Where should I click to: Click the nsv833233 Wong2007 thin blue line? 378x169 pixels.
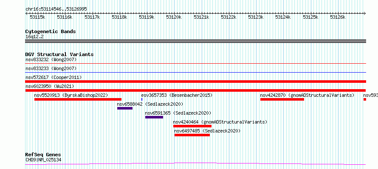(x=196, y=72)
